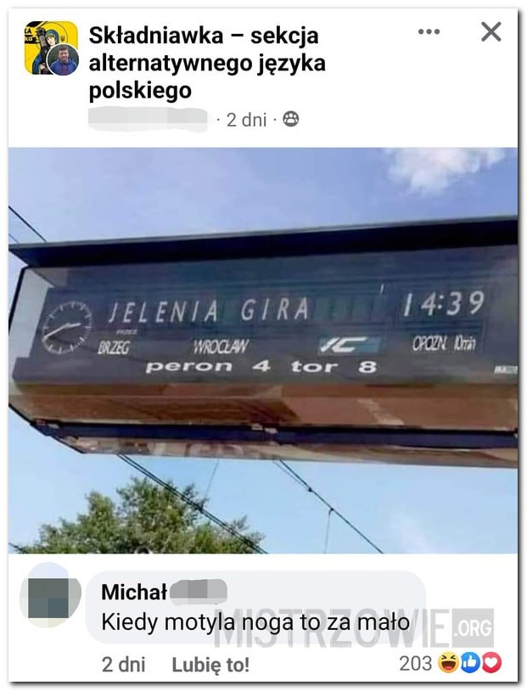The width and height of the screenshot is (527, 691).
Task: Open the Składniawka group name link
Action: coord(207,63)
